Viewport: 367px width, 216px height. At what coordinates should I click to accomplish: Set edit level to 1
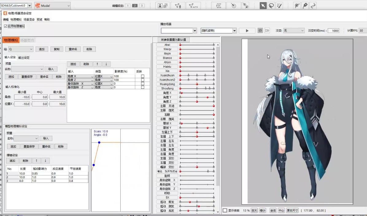point(128,6)
